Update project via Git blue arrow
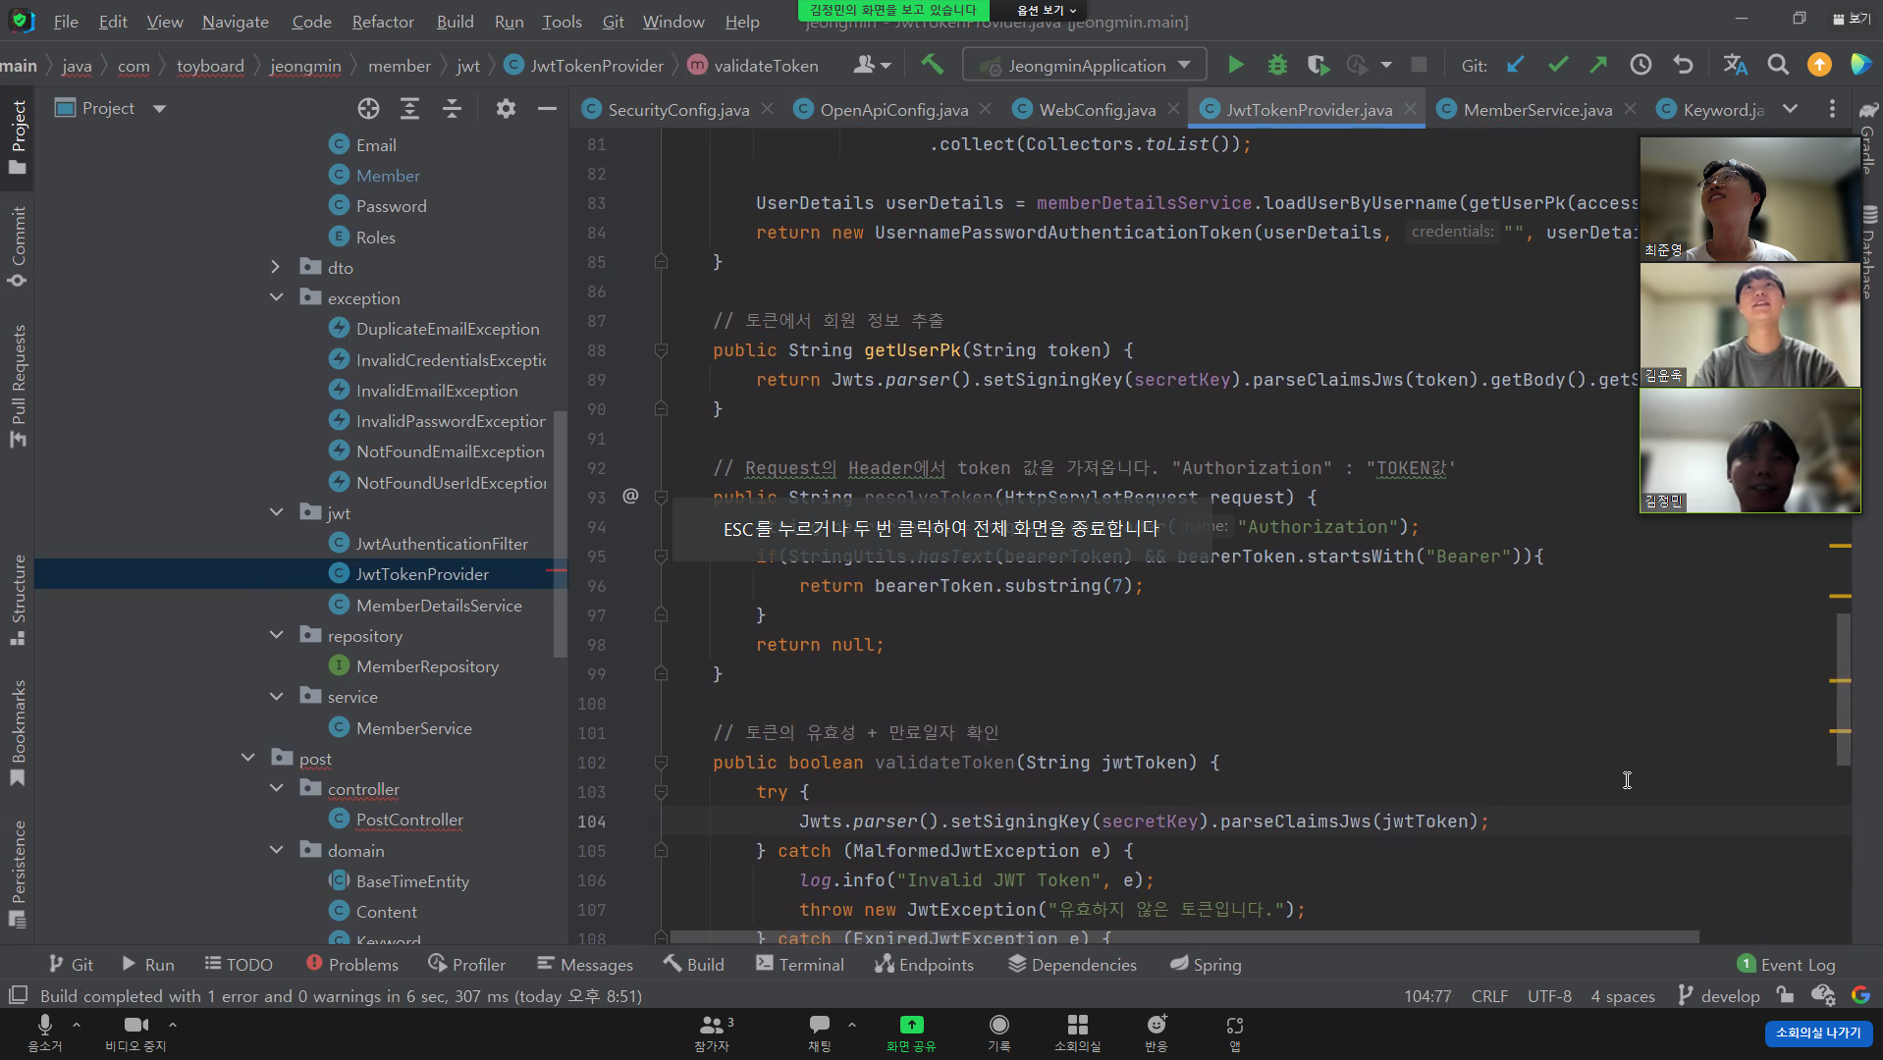This screenshot has height=1060, width=1883. pos(1516,65)
